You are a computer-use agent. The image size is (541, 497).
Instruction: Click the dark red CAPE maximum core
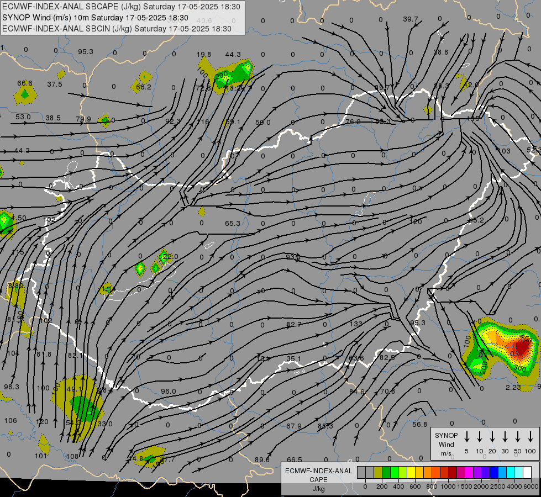coord(523,347)
